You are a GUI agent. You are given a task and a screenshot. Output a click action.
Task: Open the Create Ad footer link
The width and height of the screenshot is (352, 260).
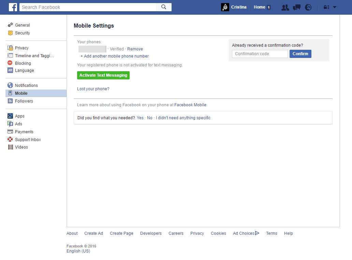(x=93, y=233)
